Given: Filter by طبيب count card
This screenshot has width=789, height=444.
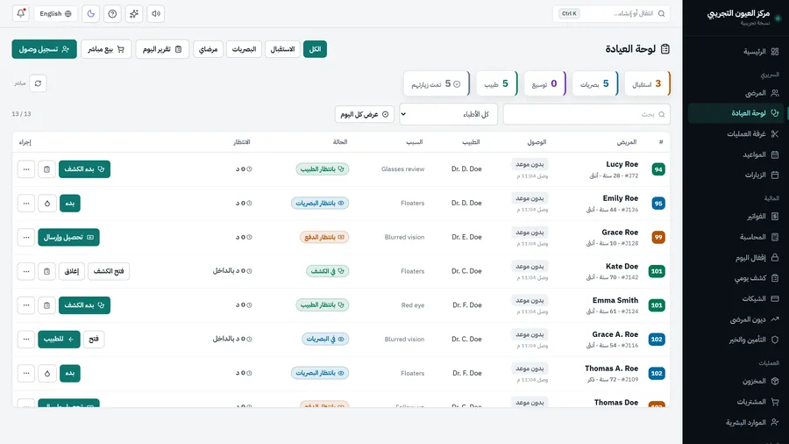Looking at the screenshot, I should pos(497,83).
